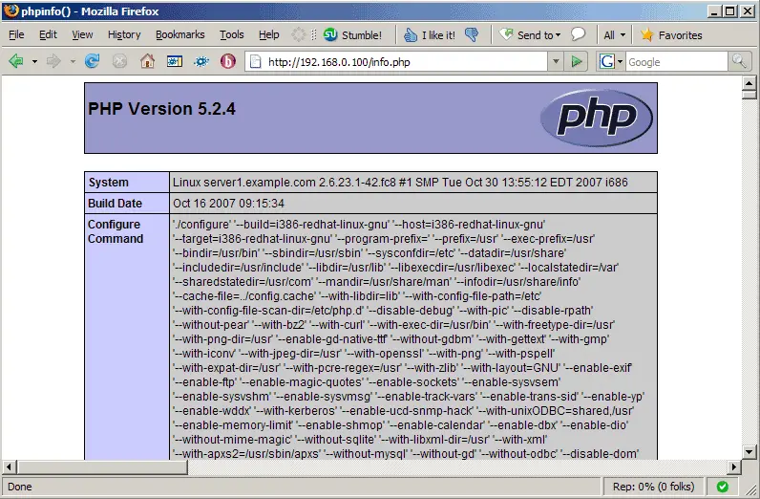This screenshot has height=499, width=760.
Task: Click the horizontal scrollbar left arrow
Action: 9,466
